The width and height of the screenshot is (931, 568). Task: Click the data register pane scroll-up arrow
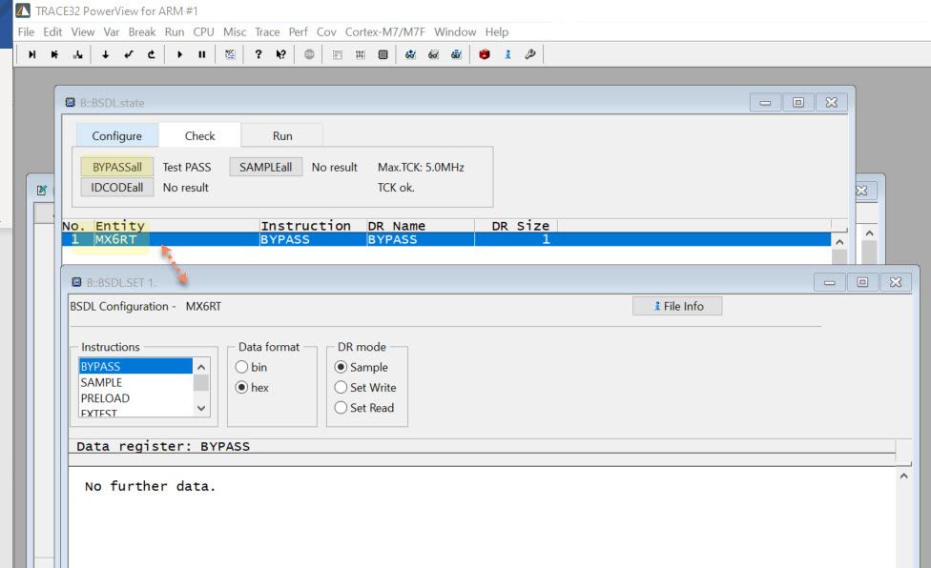pyautogui.click(x=903, y=476)
